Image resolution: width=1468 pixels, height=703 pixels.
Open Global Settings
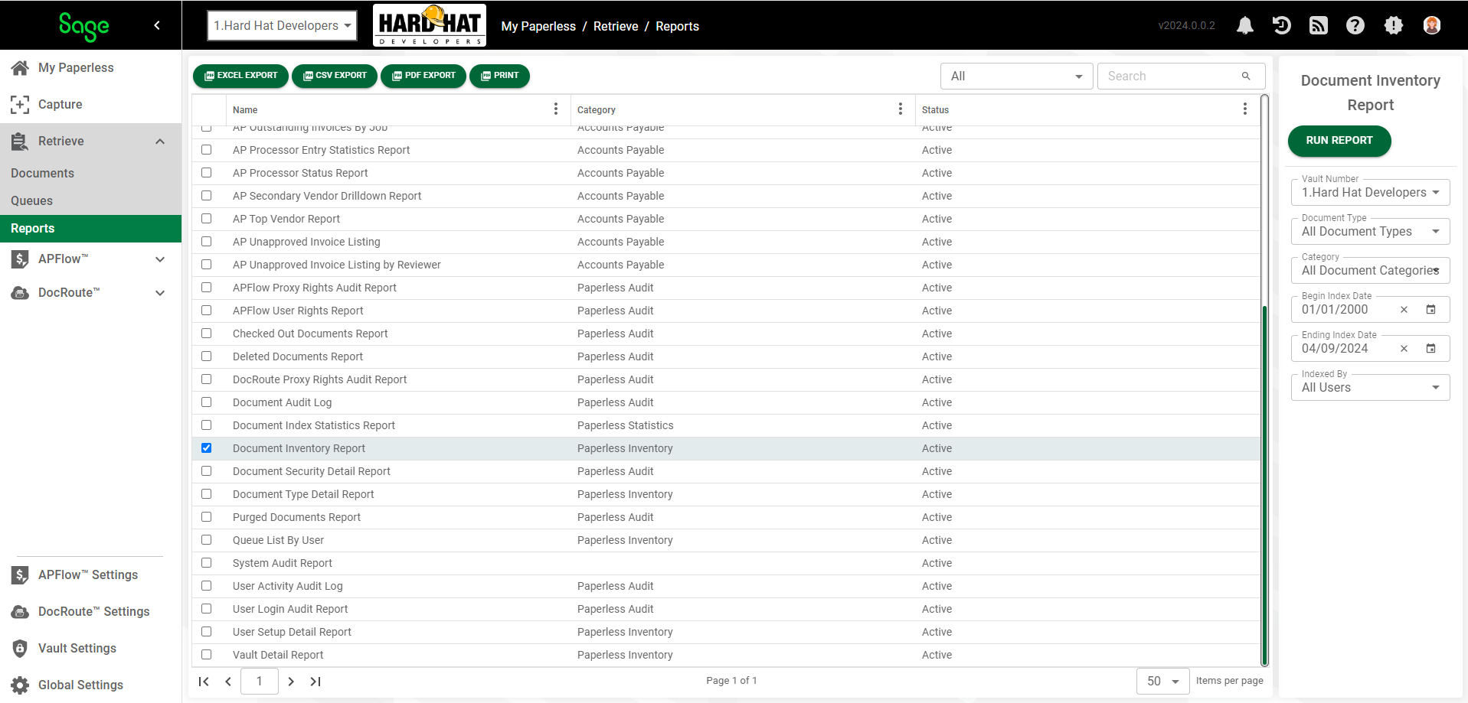80,685
